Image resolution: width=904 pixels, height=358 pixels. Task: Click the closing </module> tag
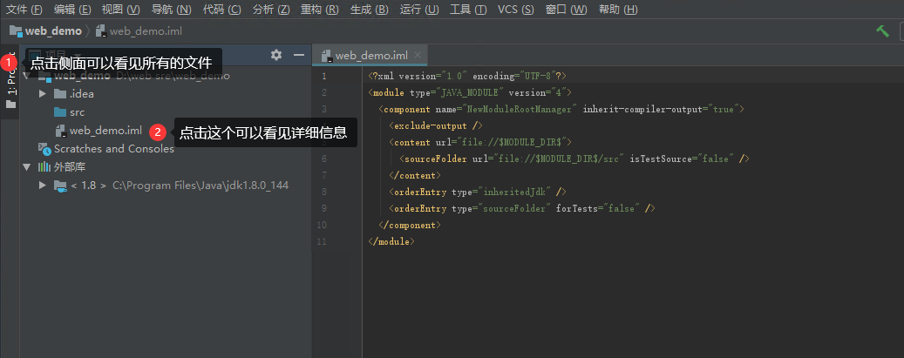coord(391,241)
